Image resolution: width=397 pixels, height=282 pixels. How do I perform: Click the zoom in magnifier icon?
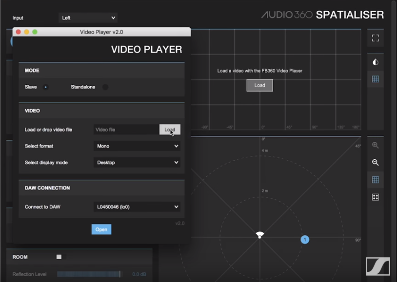(376, 145)
